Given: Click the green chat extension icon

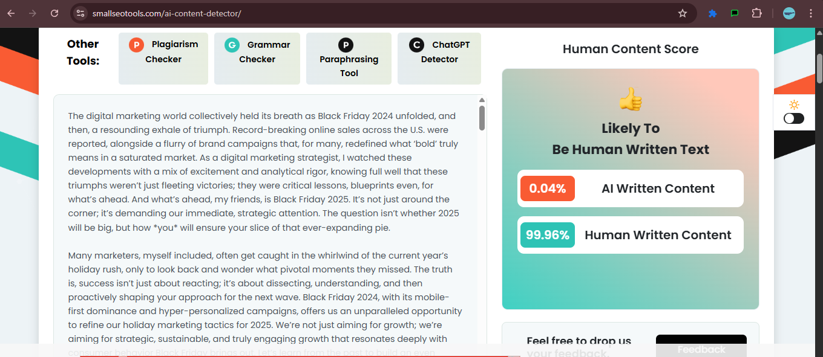Looking at the screenshot, I should pyautogui.click(x=735, y=13).
